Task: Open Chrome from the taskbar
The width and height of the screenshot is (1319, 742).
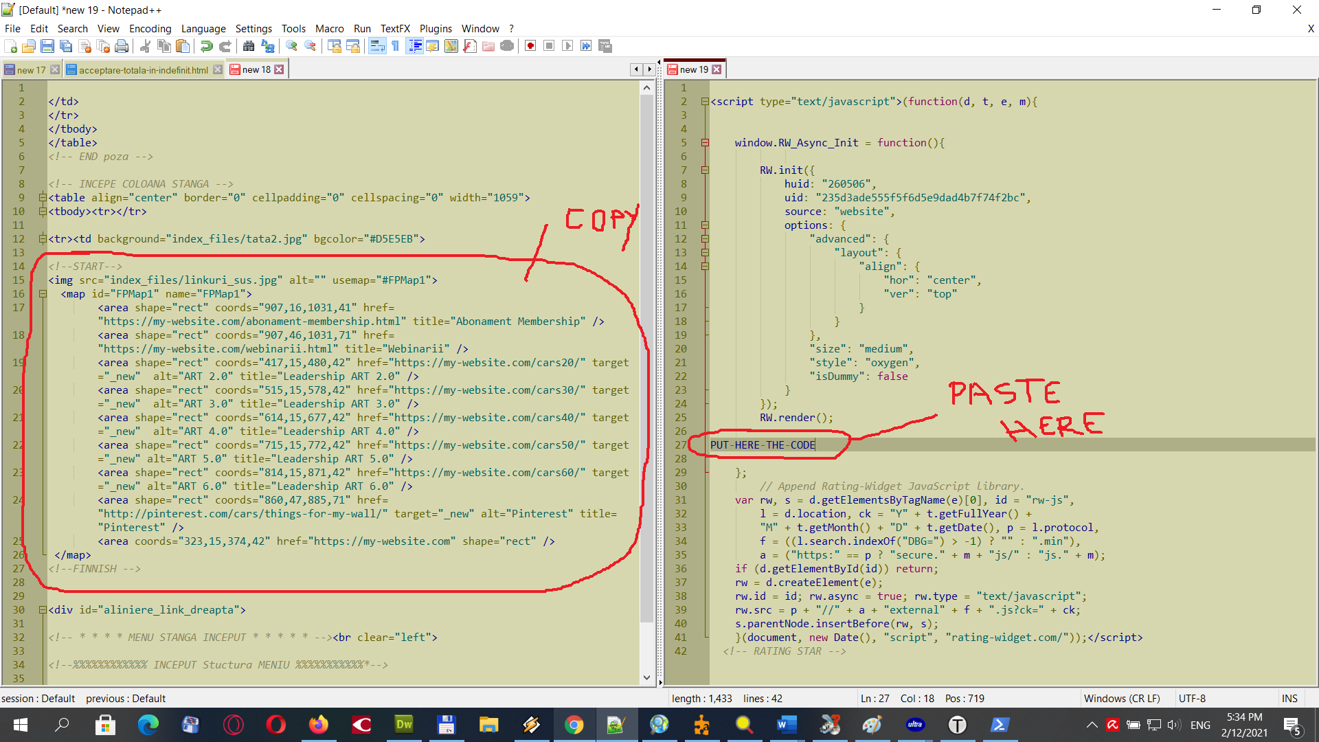Action: (574, 725)
